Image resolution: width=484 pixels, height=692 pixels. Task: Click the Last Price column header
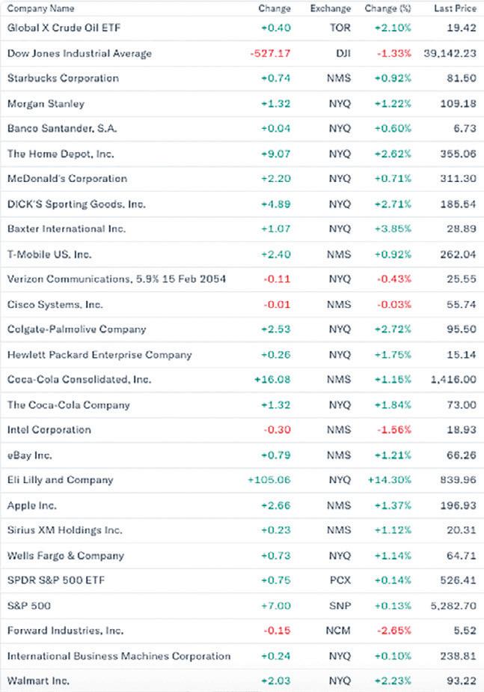[455, 8]
